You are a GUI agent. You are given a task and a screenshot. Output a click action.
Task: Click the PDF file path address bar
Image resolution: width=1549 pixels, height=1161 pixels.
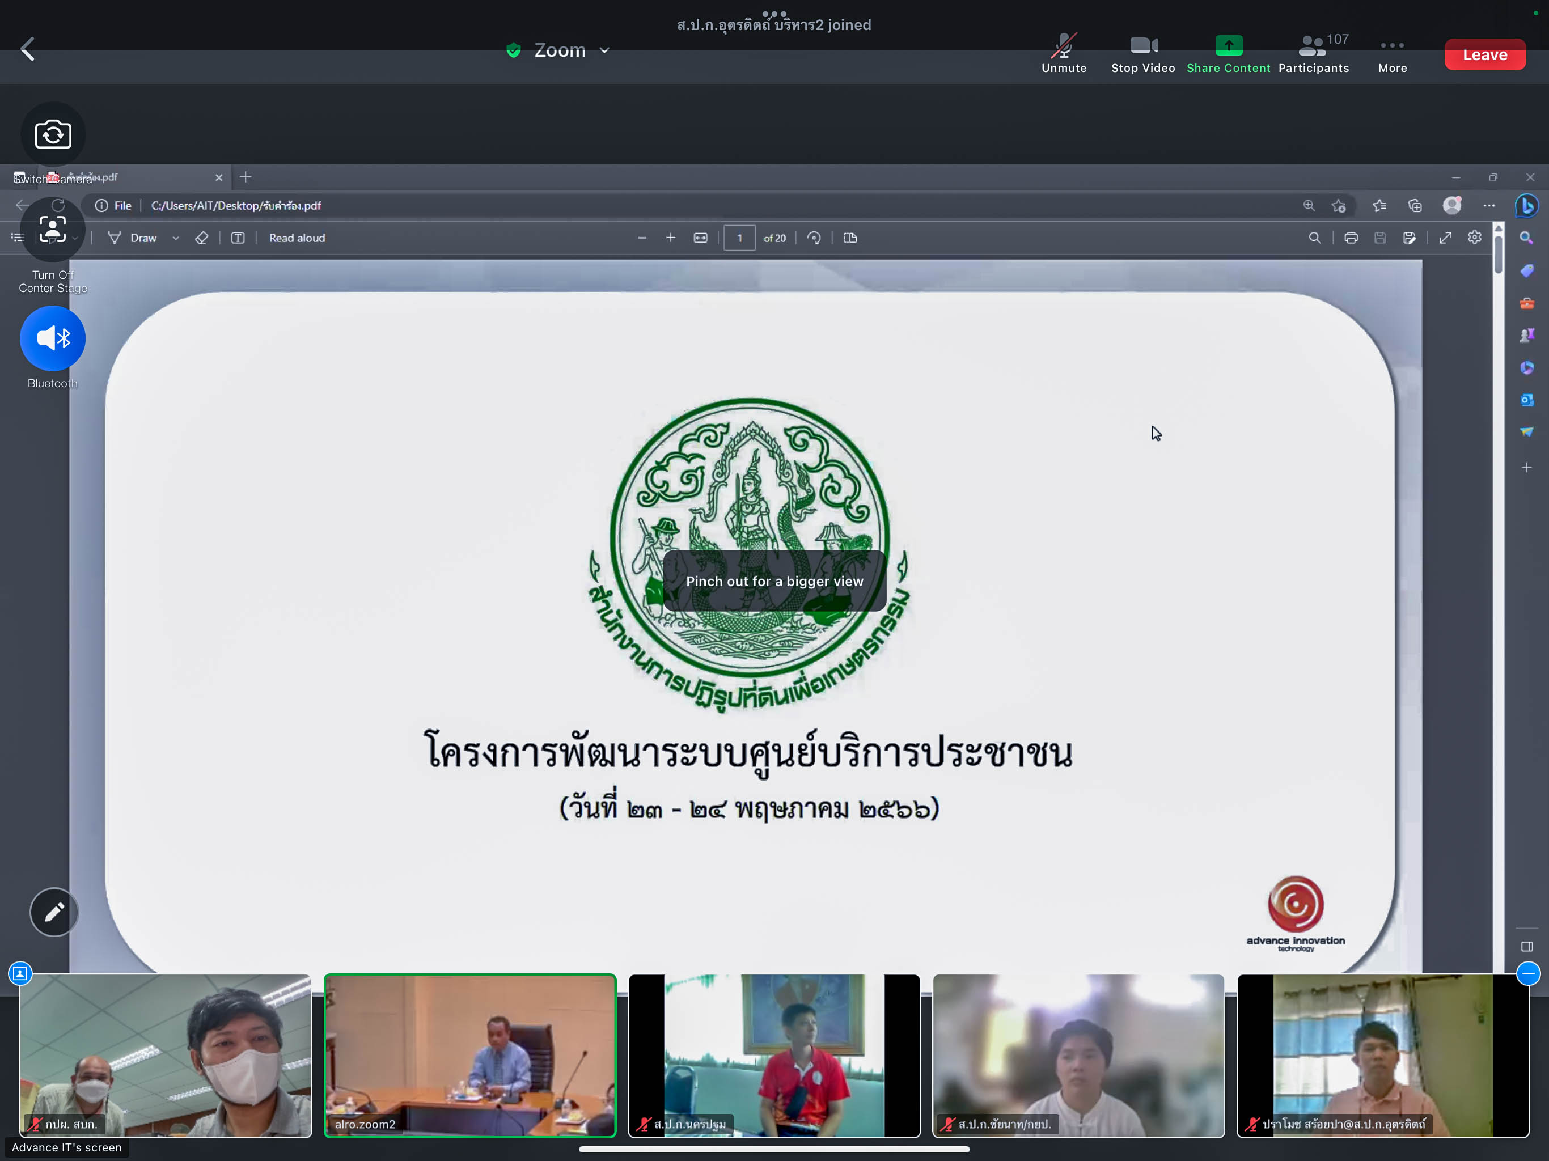[236, 206]
